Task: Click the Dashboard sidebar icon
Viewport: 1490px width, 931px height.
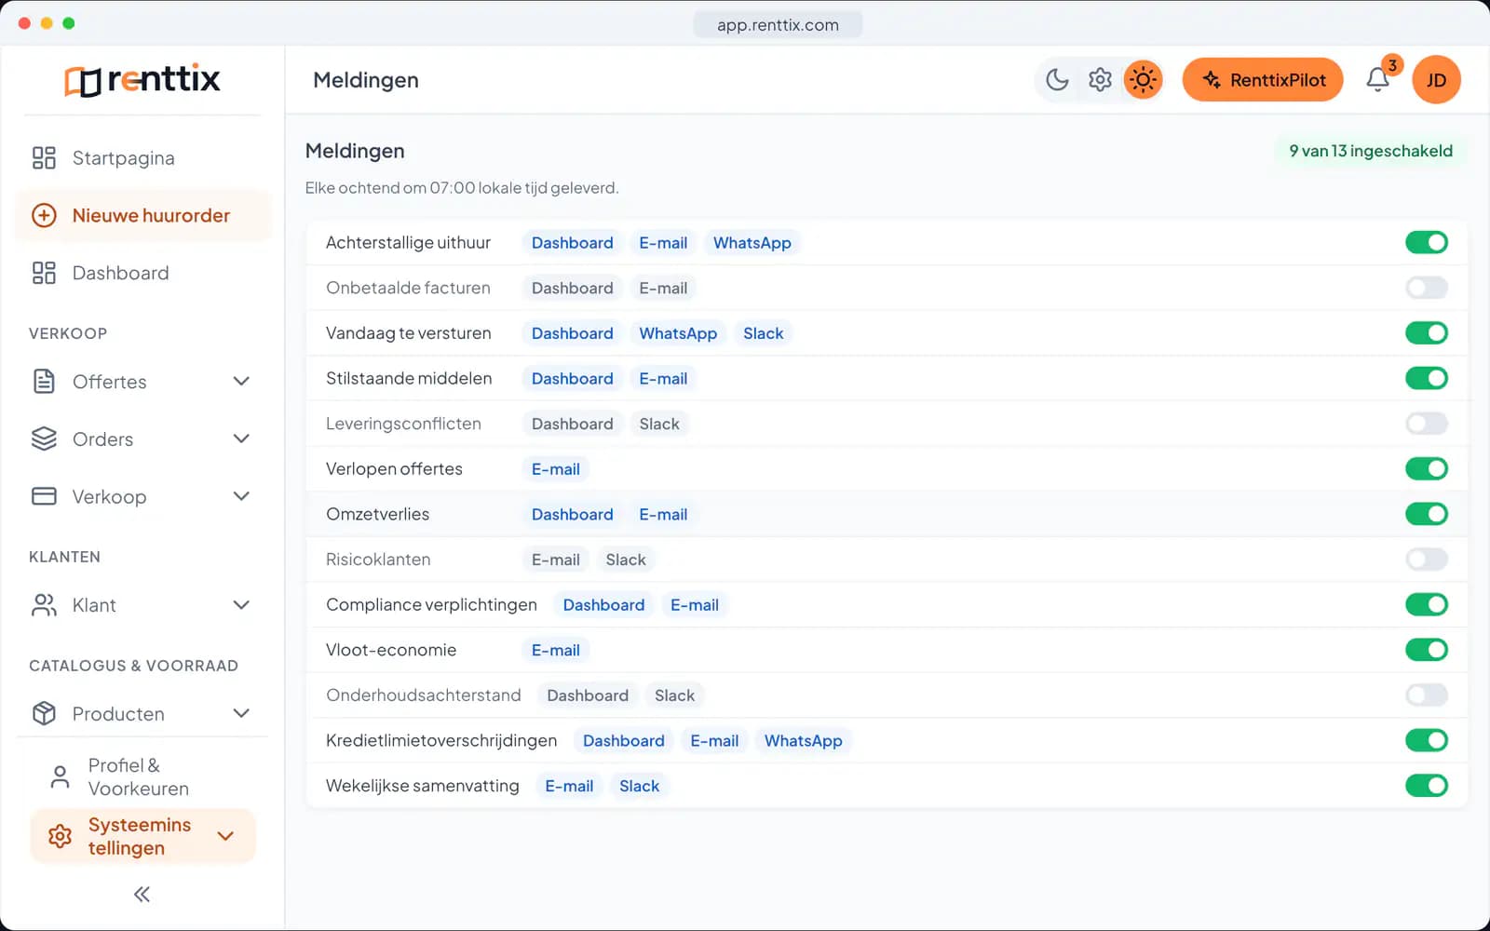Action: 44,273
